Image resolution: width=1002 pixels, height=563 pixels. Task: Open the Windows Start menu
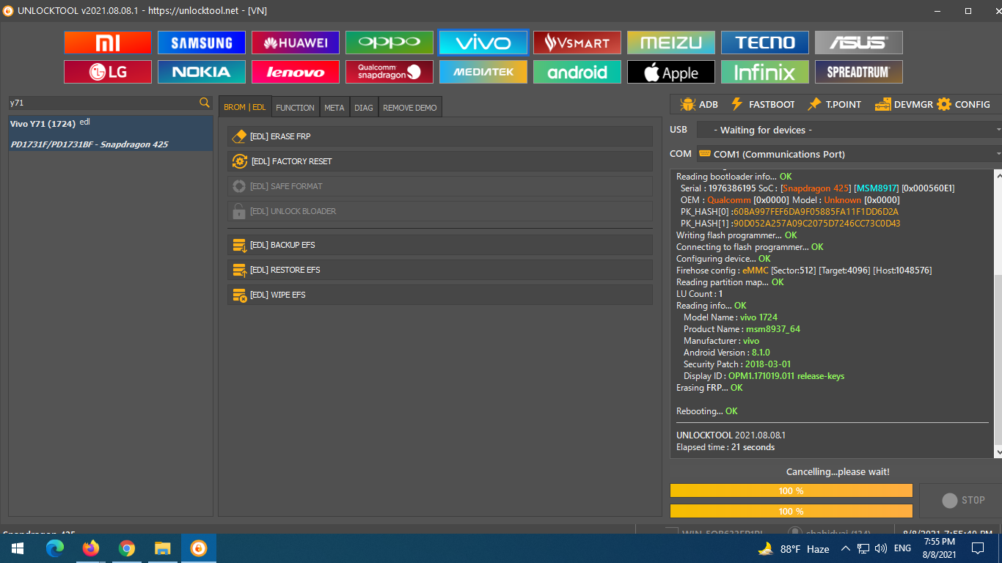tap(16, 548)
